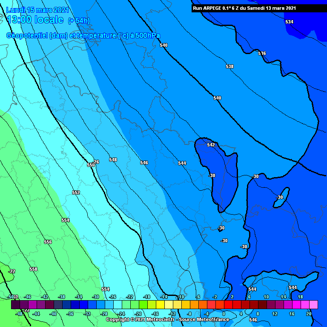Select the 538 geopotential label
Viewport: 327px width, 327px height.
click(229, 66)
